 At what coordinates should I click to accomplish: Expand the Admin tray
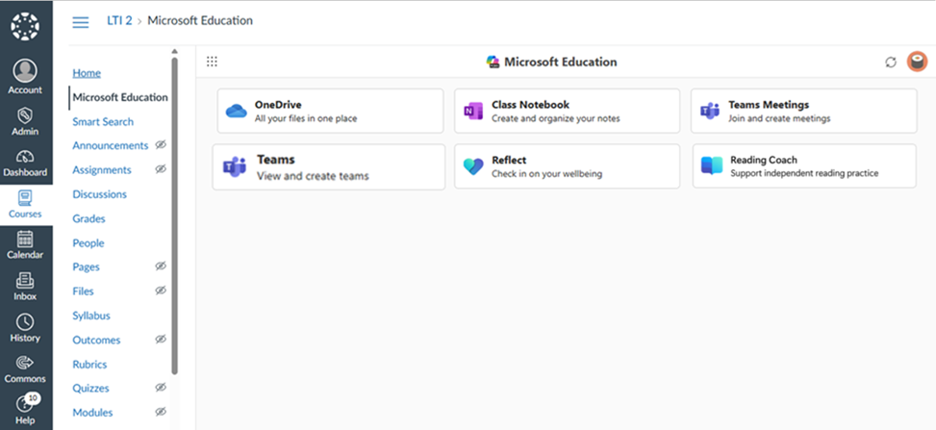tap(25, 122)
